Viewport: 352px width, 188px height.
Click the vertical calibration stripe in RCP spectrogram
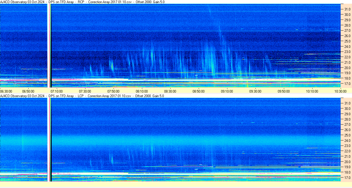tap(49, 45)
